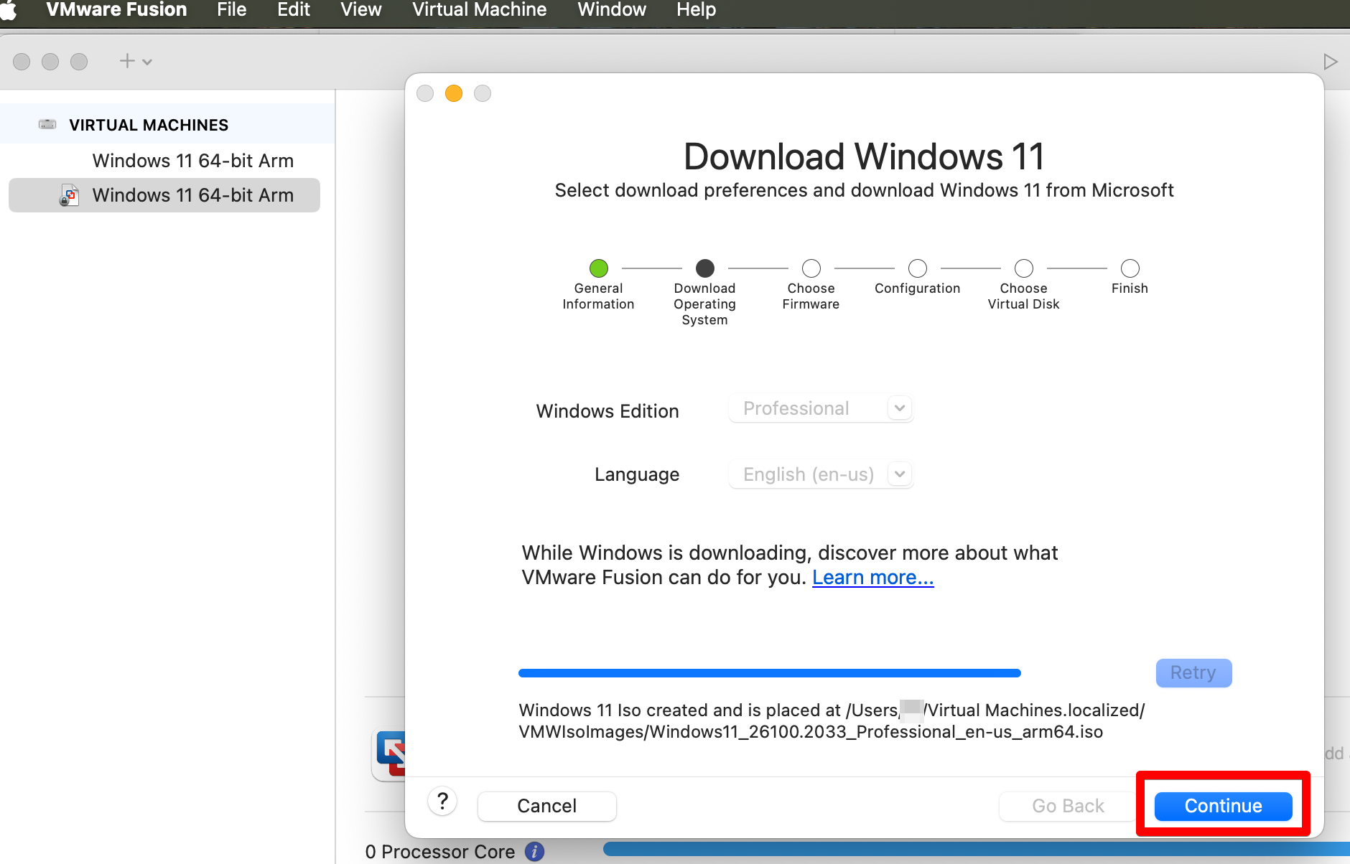Screen dimensions: 1350x864
Task: Click the question mark help button
Action: (442, 802)
